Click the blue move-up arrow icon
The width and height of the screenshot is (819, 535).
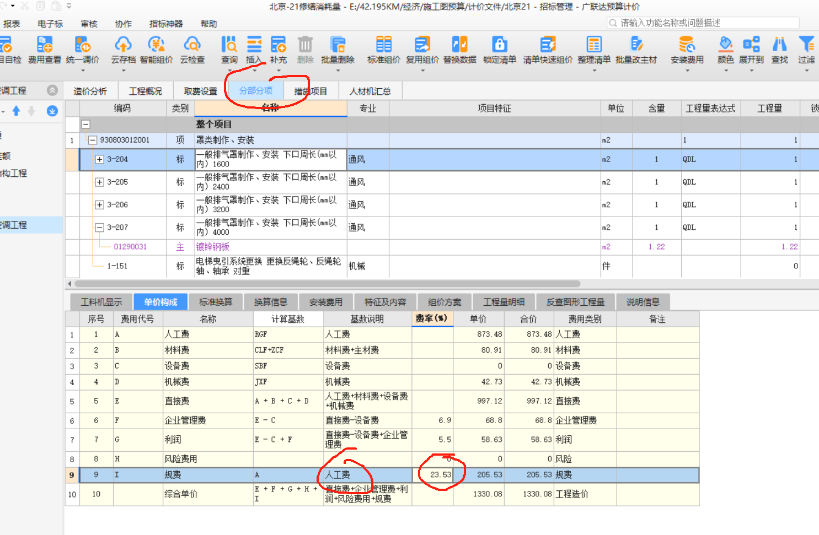click(16, 111)
